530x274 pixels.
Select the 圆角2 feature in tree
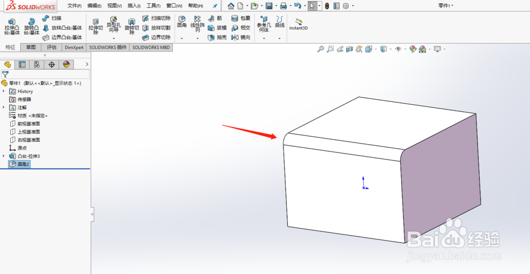tap(20, 164)
